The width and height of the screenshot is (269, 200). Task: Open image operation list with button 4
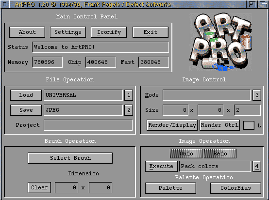tap(257, 166)
